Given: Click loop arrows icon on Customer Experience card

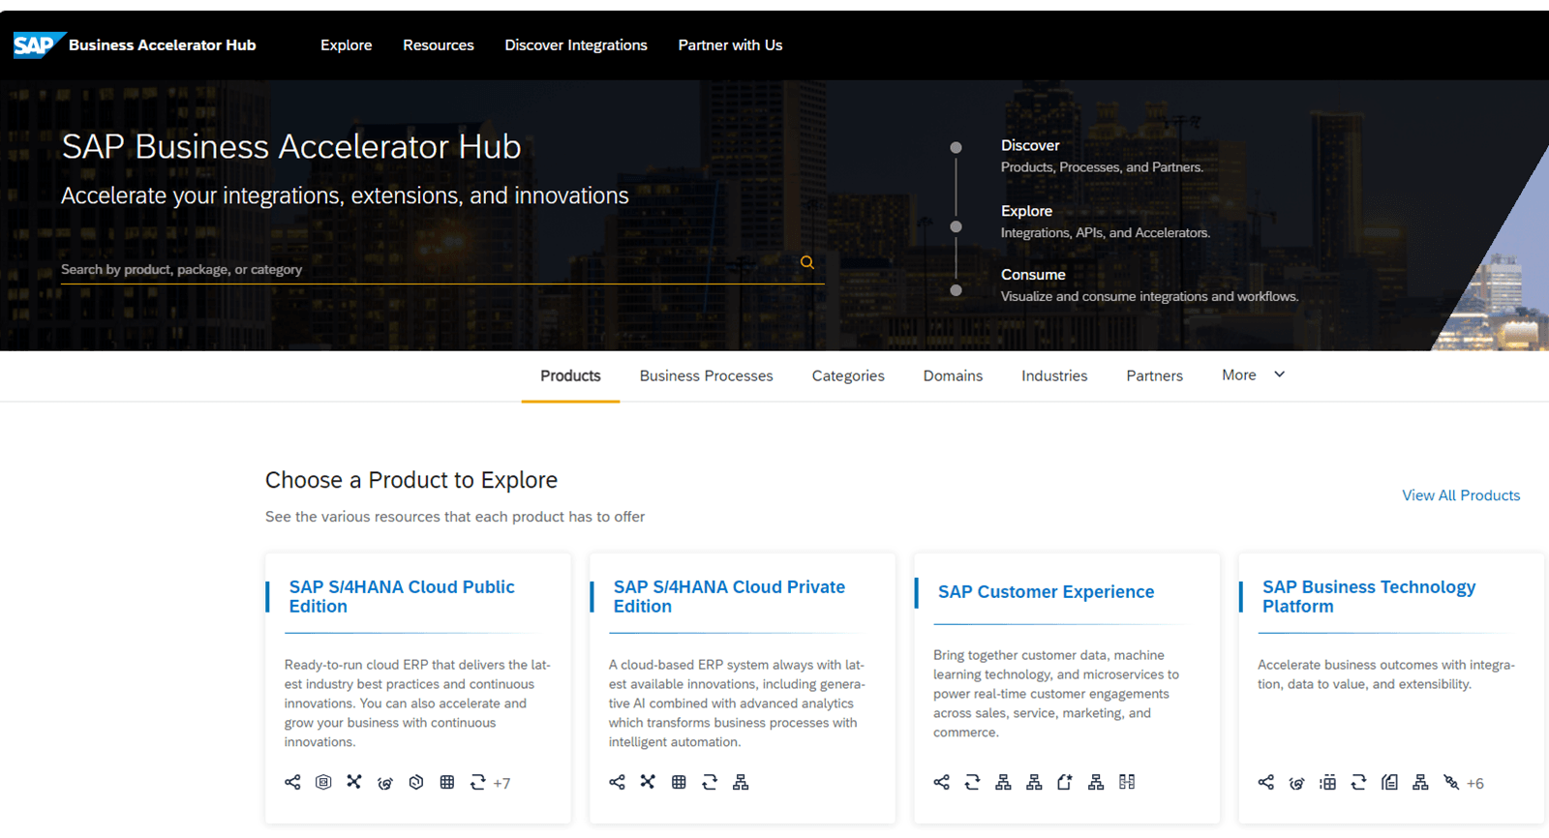Looking at the screenshot, I should pyautogui.click(x=972, y=782).
